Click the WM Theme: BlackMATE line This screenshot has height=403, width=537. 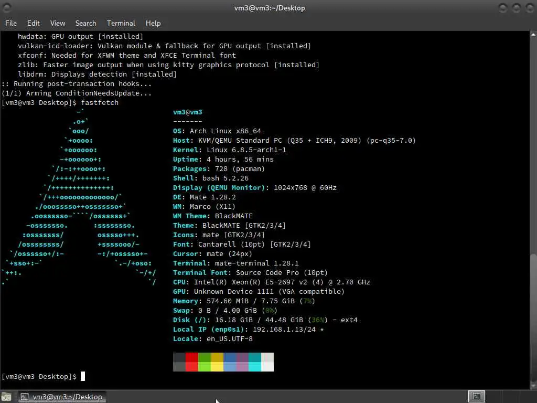pos(213,216)
